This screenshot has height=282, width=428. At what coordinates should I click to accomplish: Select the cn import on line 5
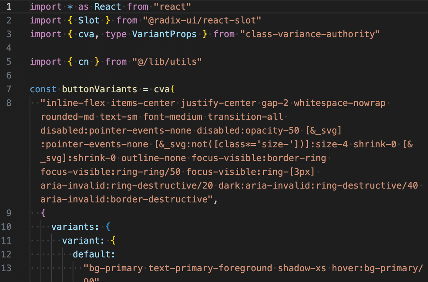tap(83, 62)
